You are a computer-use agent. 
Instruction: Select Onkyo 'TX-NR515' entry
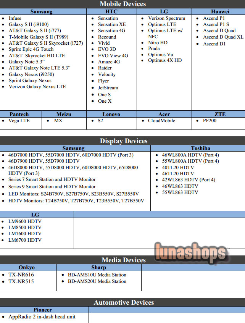pos(21,282)
